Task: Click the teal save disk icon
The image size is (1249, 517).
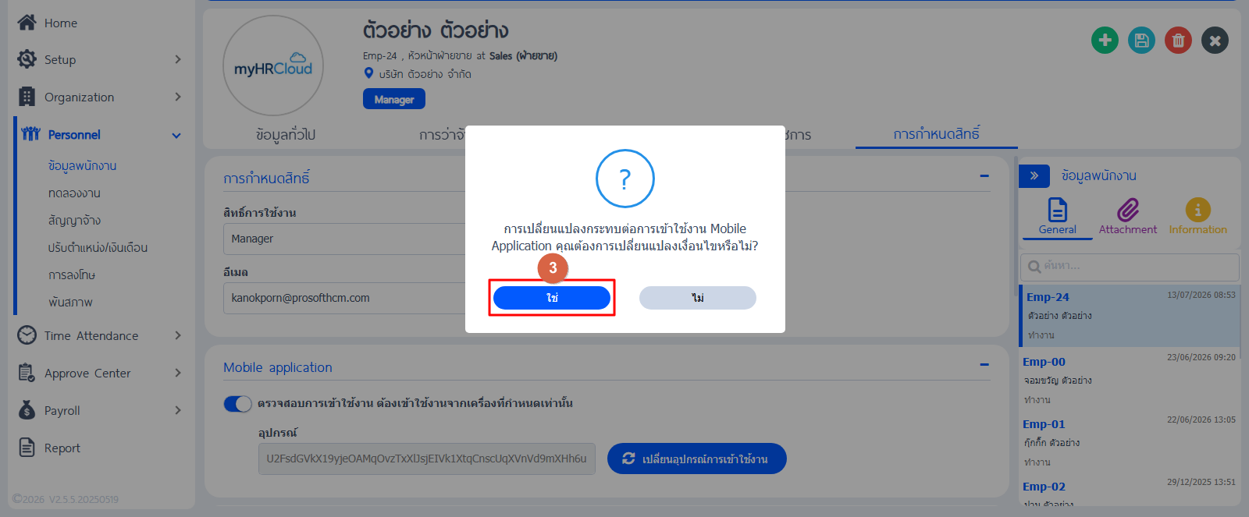Action: click(x=1141, y=40)
